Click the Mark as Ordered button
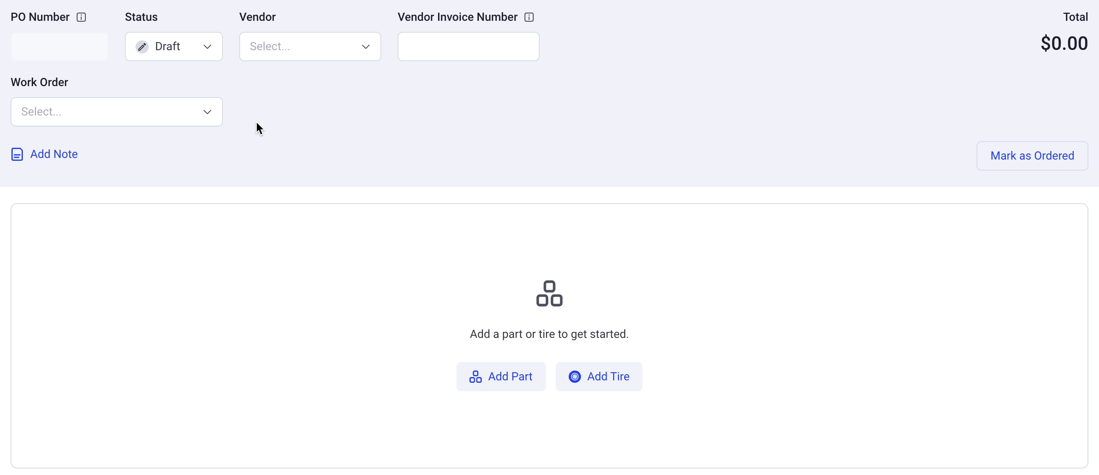 pos(1032,155)
